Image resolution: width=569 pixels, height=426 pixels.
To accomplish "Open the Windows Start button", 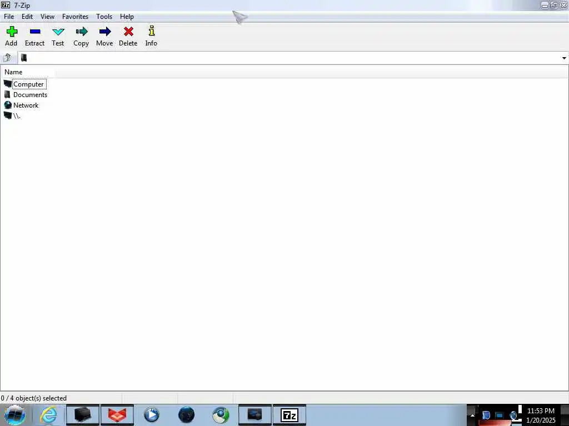I will coord(15,415).
